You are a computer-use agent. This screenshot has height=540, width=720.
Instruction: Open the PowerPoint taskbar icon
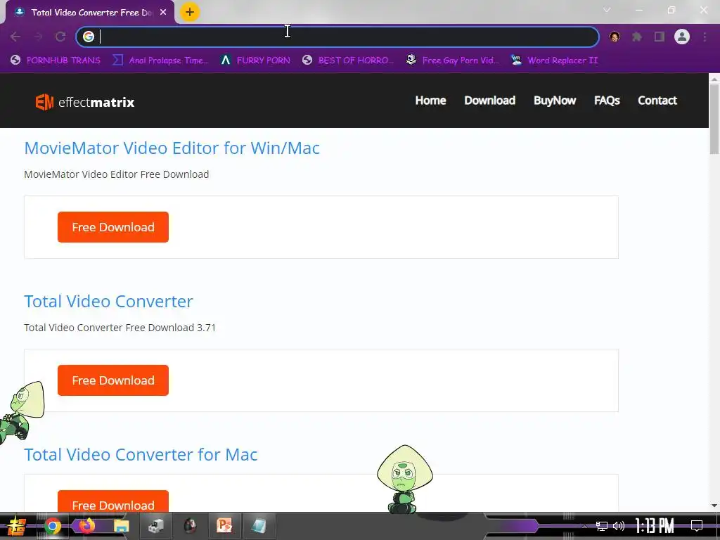(x=224, y=525)
